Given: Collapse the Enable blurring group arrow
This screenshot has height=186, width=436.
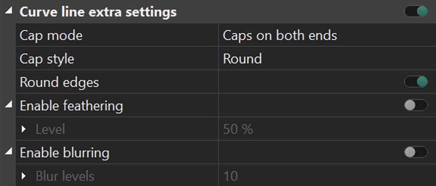Looking at the screenshot, I should click(x=8, y=153).
